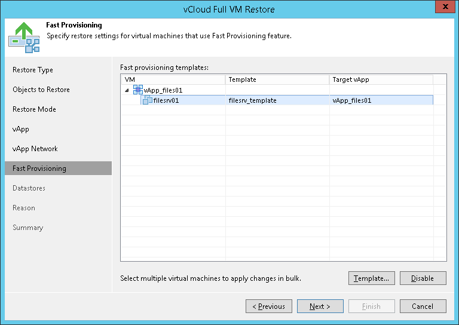Go back with Previous button
The width and height of the screenshot is (459, 325).
[269, 306]
